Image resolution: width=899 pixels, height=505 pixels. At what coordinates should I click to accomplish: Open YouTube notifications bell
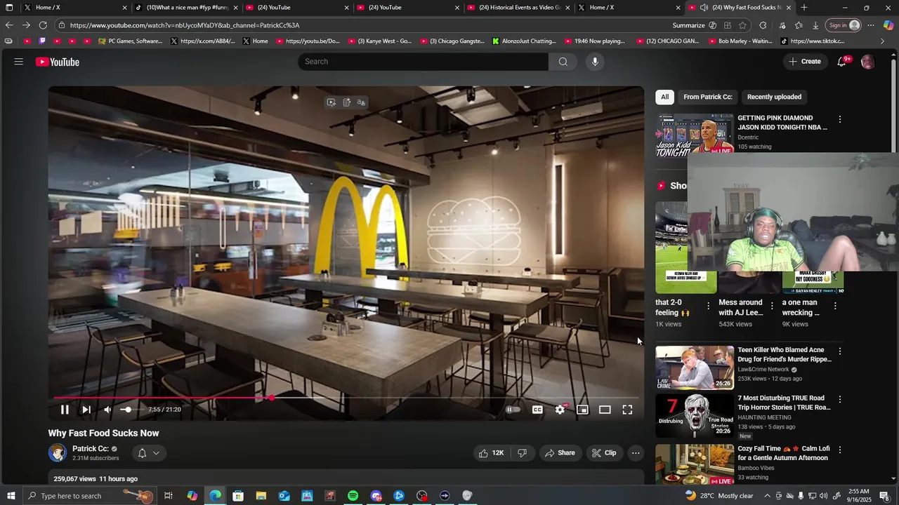click(841, 62)
